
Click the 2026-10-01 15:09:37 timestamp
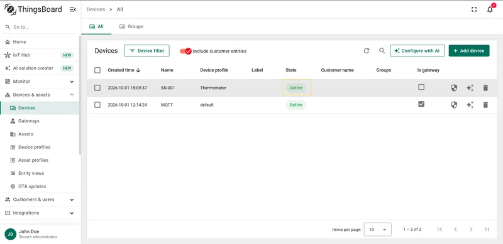point(128,88)
